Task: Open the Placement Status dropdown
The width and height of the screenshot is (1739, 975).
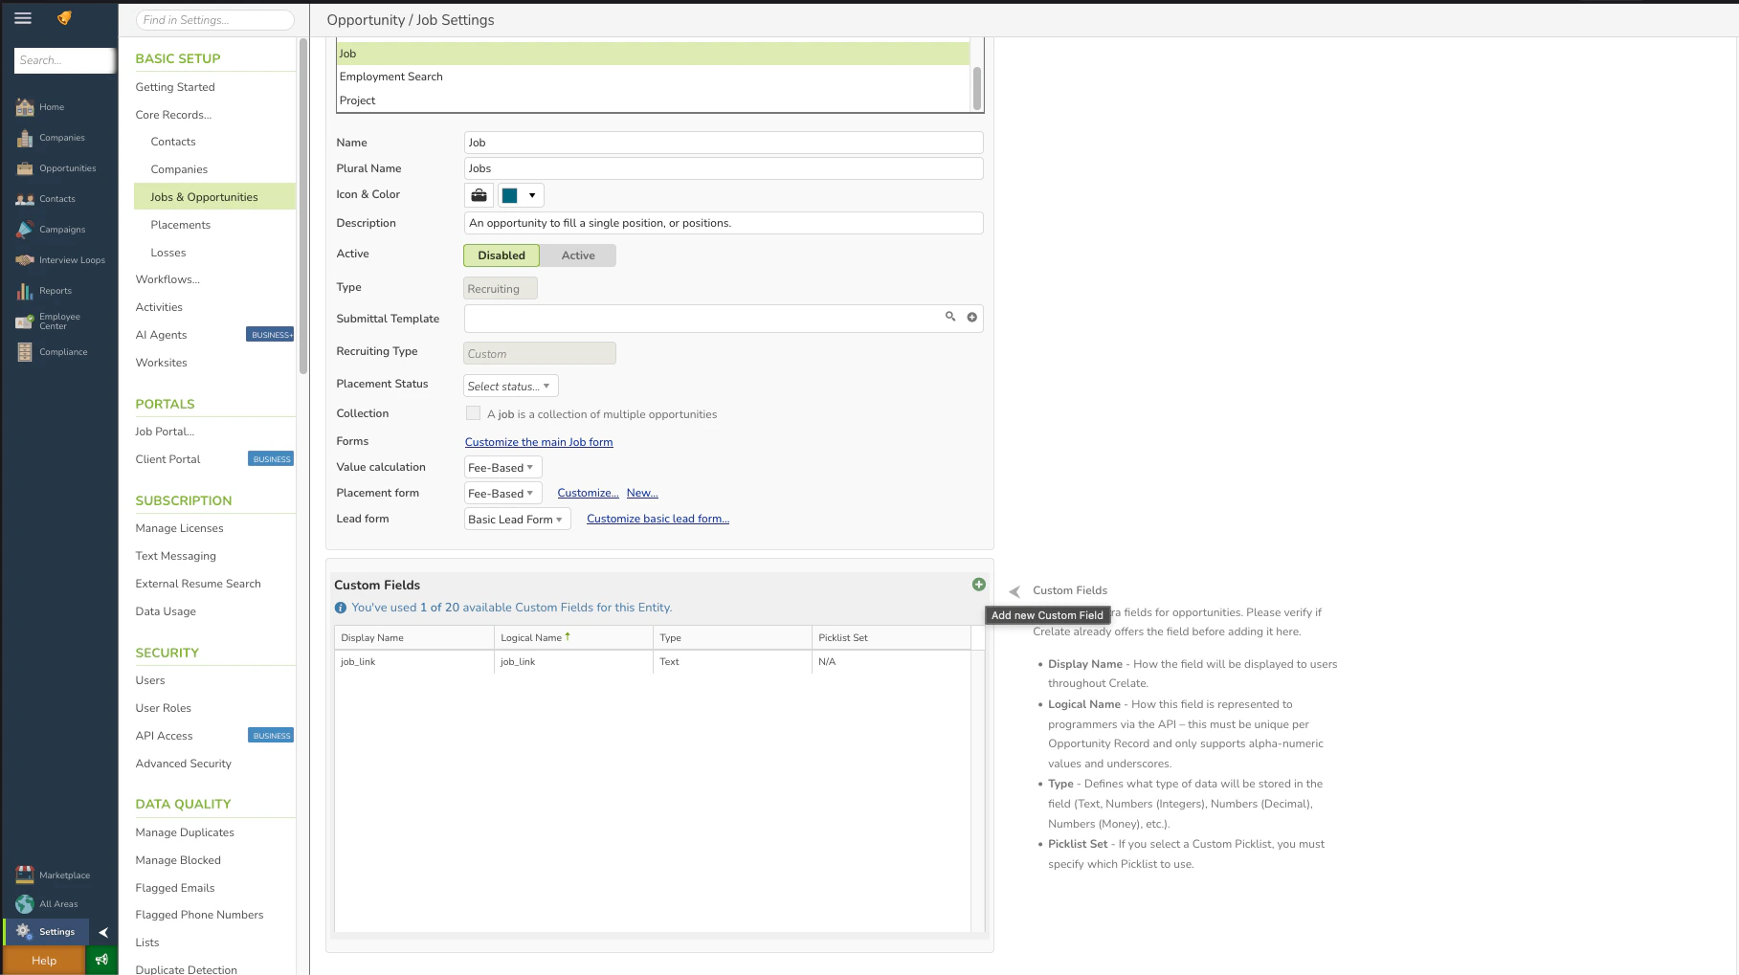Action: click(x=510, y=386)
